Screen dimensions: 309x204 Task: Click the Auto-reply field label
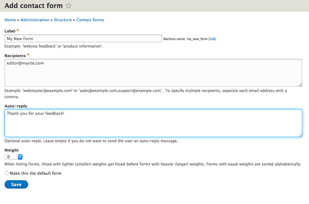tap(16, 106)
